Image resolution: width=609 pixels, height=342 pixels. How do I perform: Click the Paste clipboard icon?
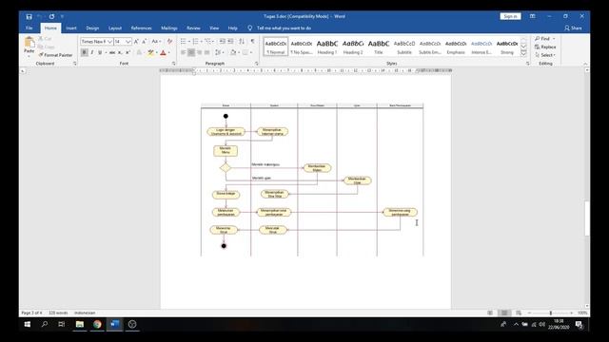29,43
